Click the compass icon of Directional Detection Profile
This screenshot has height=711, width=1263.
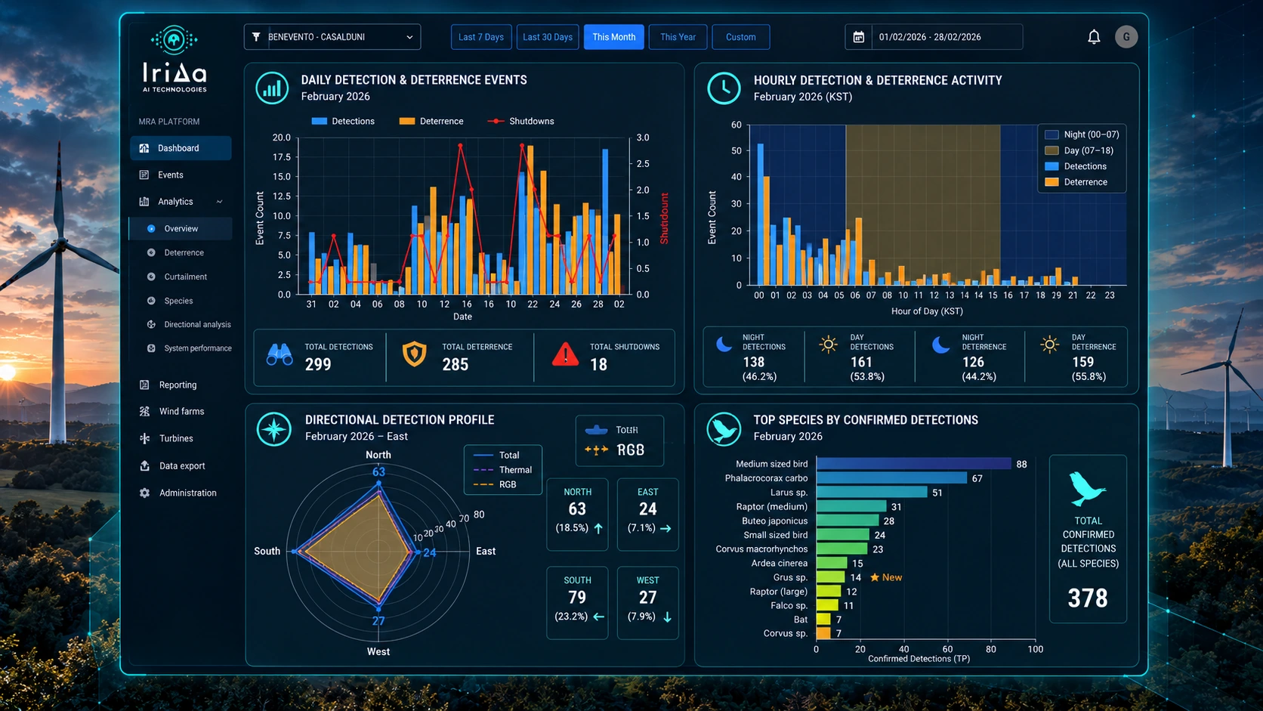(x=273, y=429)
